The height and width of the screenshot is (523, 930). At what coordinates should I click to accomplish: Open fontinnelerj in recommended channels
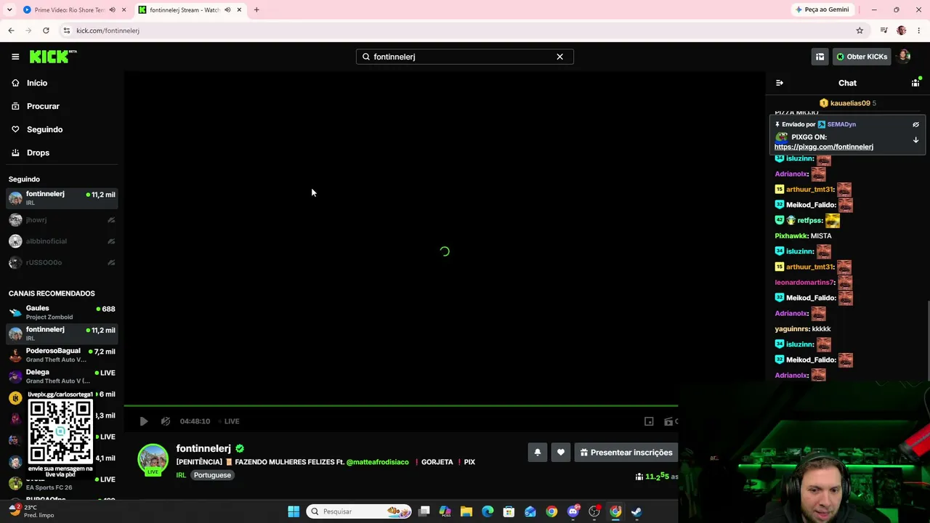coord(62,333)
